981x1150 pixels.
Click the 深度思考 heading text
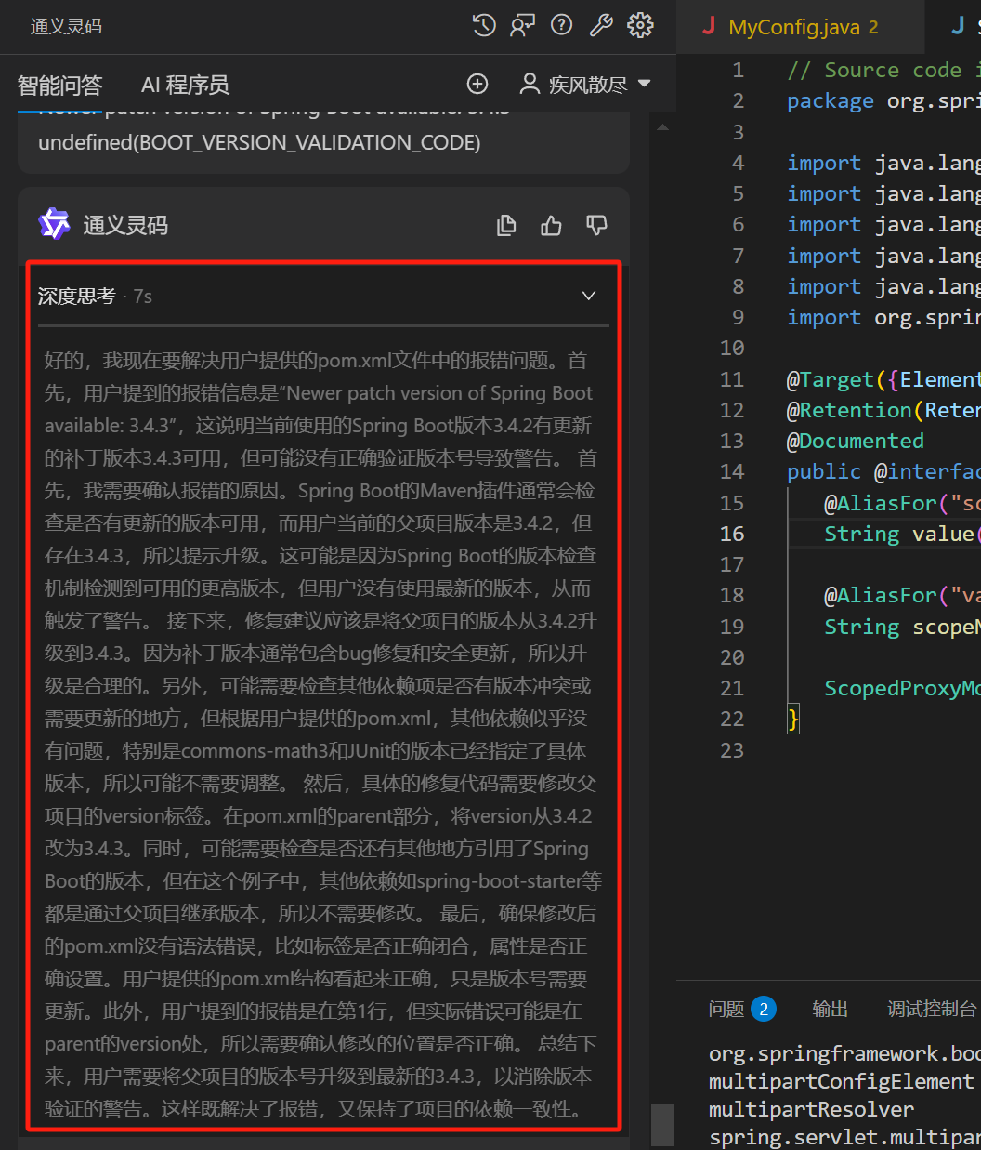pyautogui.click(x=76, y=296)
